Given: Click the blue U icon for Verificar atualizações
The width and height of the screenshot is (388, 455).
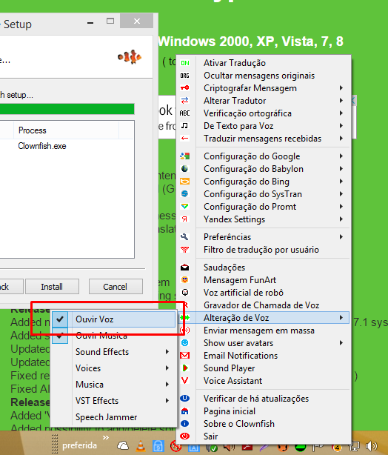Looking at the screenshot, I should [185, 399].
